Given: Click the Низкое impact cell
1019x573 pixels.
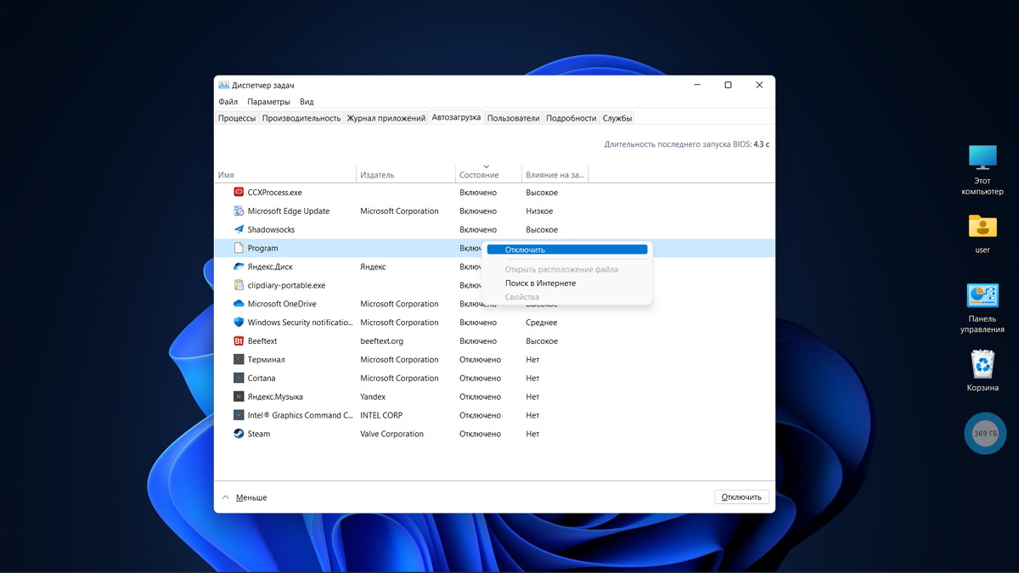Looking at the screenshot, I should [x=539, y=211].
